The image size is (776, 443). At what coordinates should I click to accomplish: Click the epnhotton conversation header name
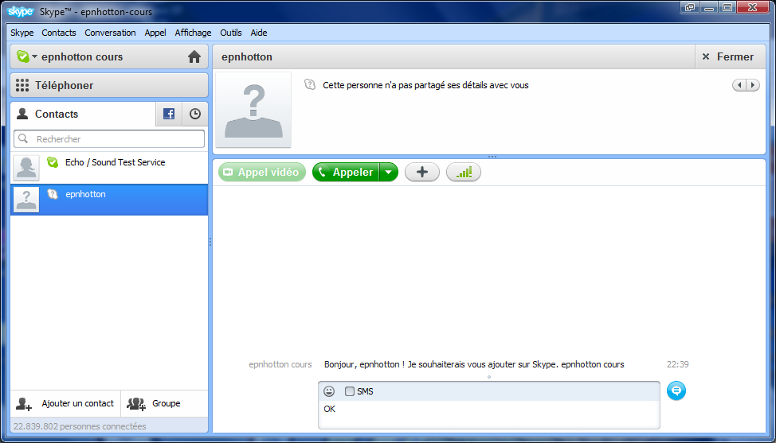[x=247, y=56]
